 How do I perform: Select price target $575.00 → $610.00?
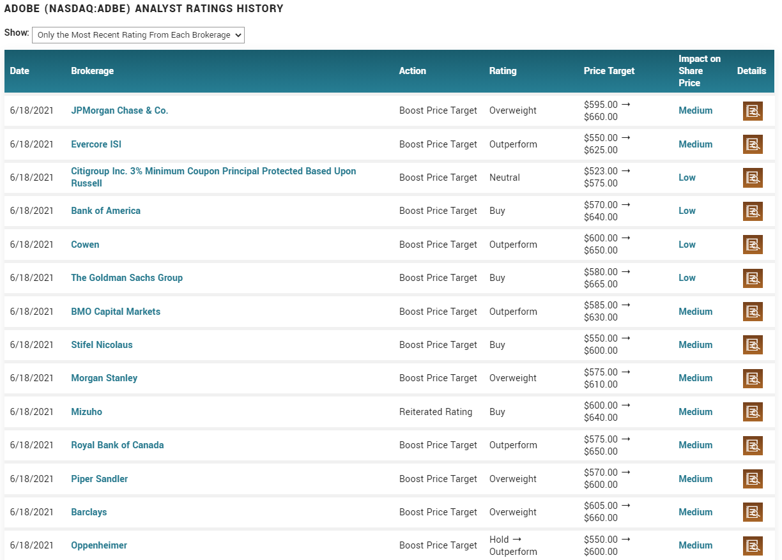click(x=607, y=378)
